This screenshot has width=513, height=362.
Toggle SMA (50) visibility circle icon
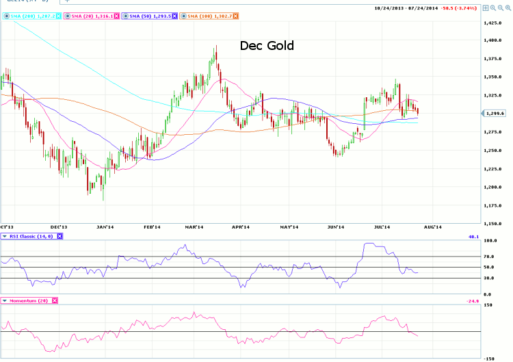125,15
